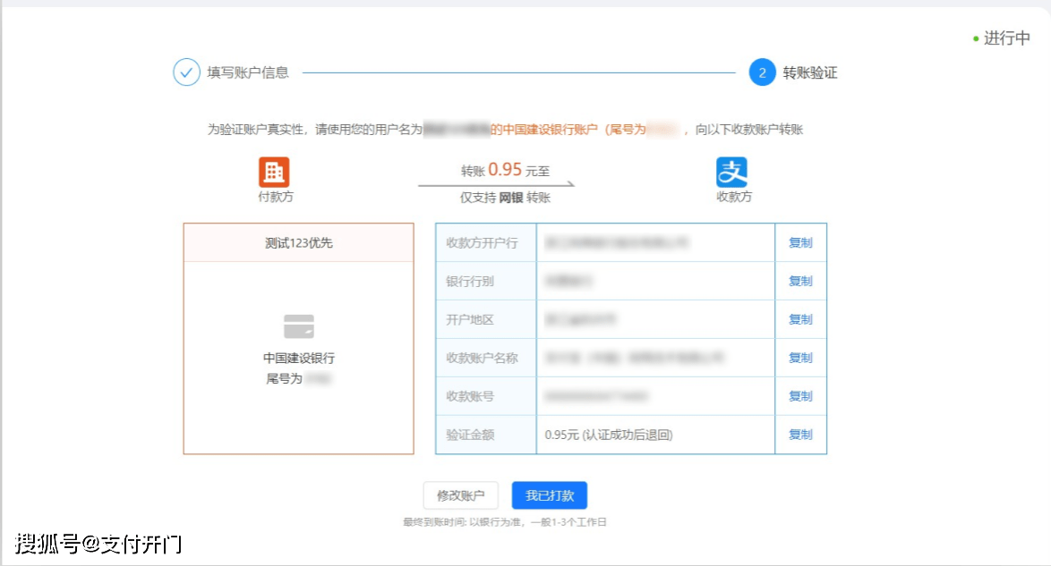Click the orange payer building icon
Image resolution: width=1051 pixels, height=566 pixels.
tap(274, 172)
